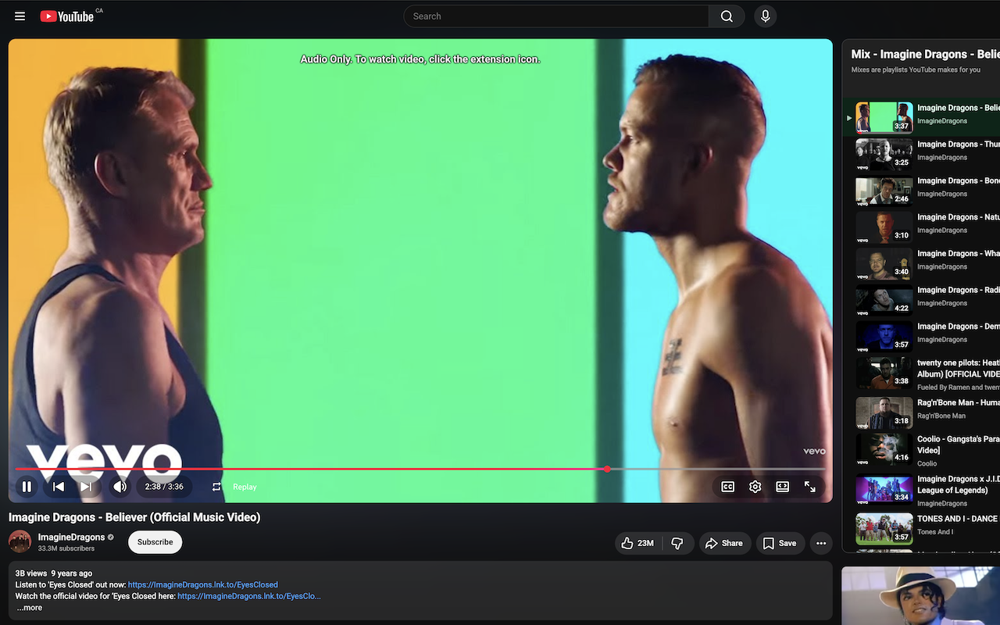Expand description with ...more

coord(30,608)
